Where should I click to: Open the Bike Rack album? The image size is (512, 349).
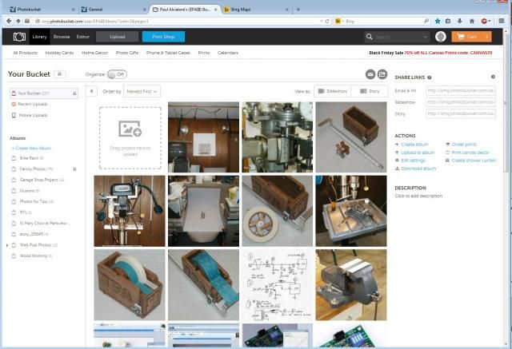click(28, 158)
